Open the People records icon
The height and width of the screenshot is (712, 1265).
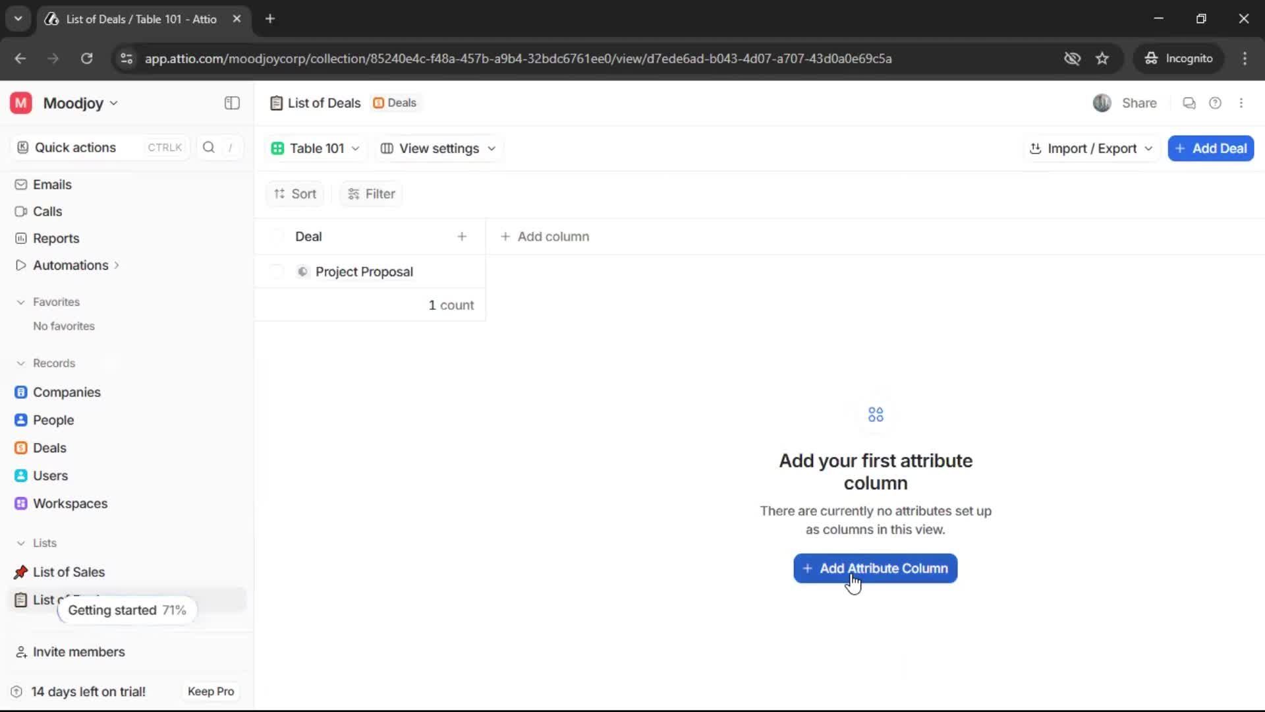point(21,420)
